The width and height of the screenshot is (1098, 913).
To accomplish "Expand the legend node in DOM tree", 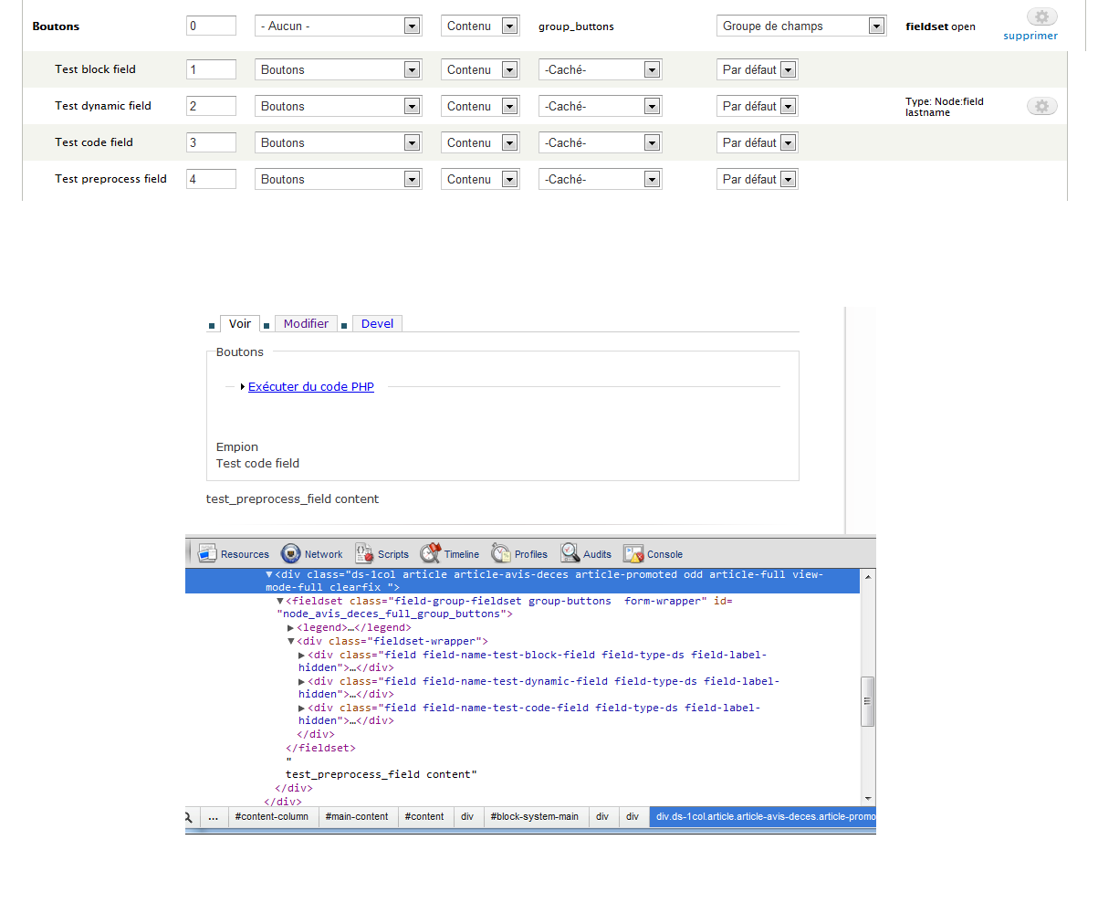I will point(291,628).
